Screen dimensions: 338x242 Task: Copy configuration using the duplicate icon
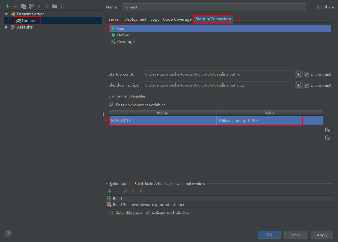(23, 6)
